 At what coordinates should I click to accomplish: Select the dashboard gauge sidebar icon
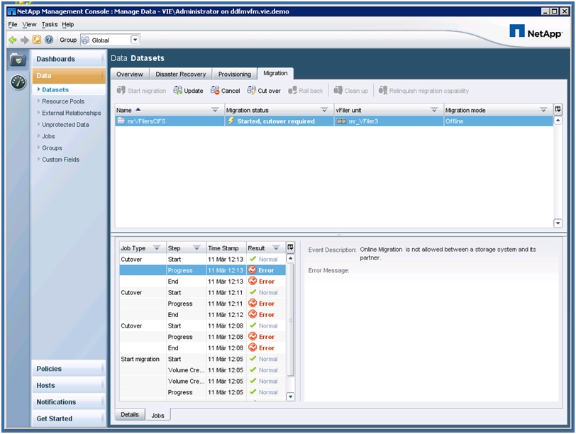pyautogui.click(x=18, y=82)
